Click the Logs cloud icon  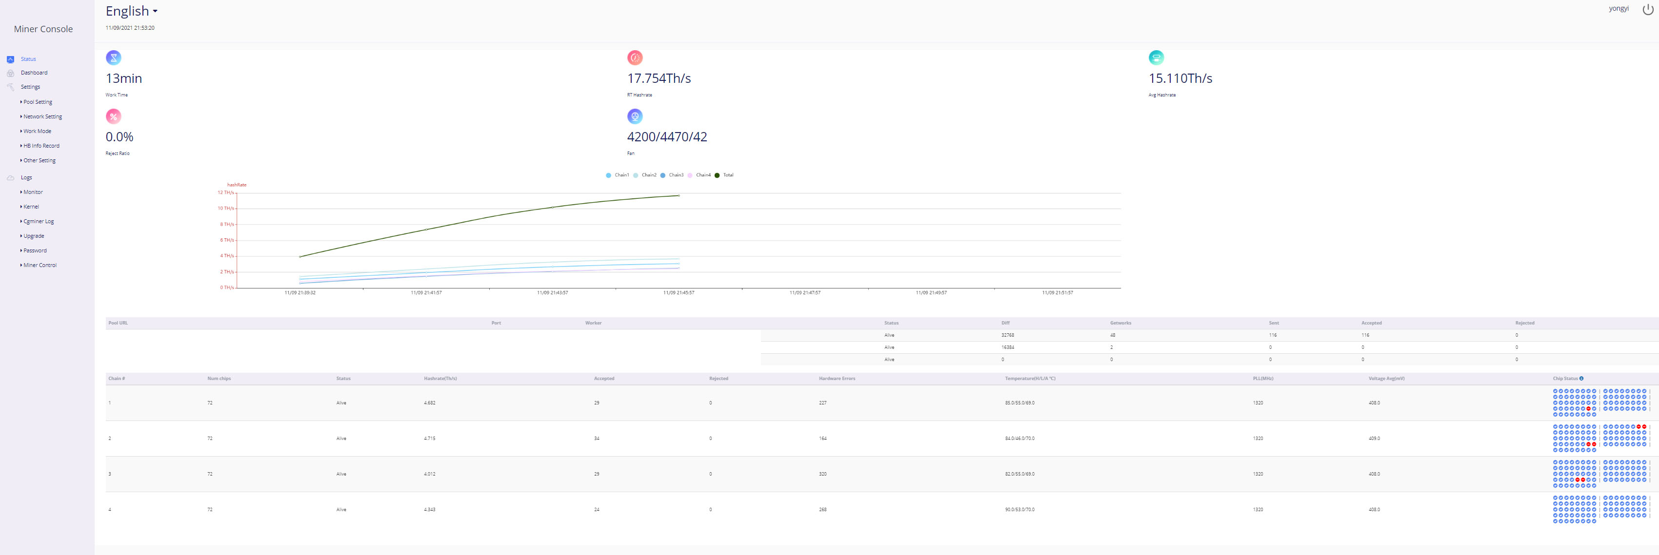(x=10, y=177)
